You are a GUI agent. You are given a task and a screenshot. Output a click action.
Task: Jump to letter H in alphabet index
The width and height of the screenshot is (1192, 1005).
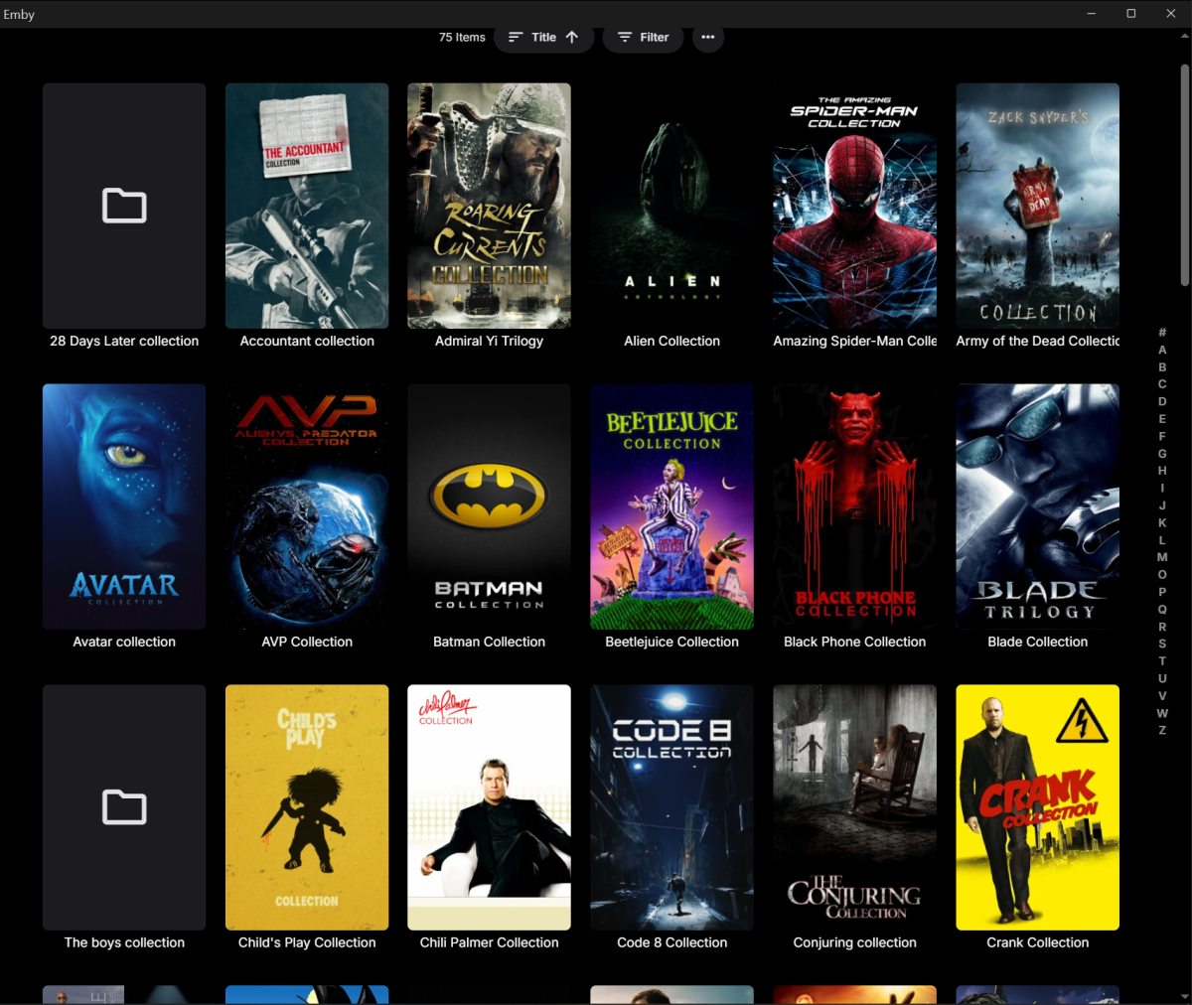pyautogui.click(x=1162, y=471)
